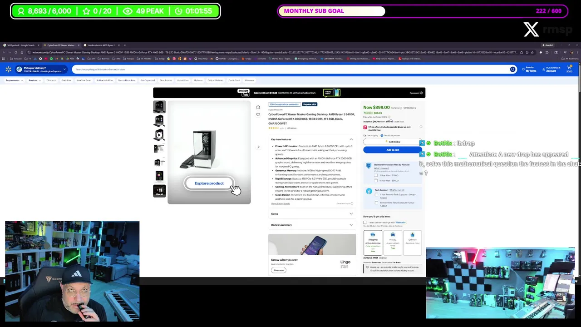Screen dimensions: 581x327
Task: Open the Walmart+ nav item
Action: pyautogui.click(x=249, y=80)
